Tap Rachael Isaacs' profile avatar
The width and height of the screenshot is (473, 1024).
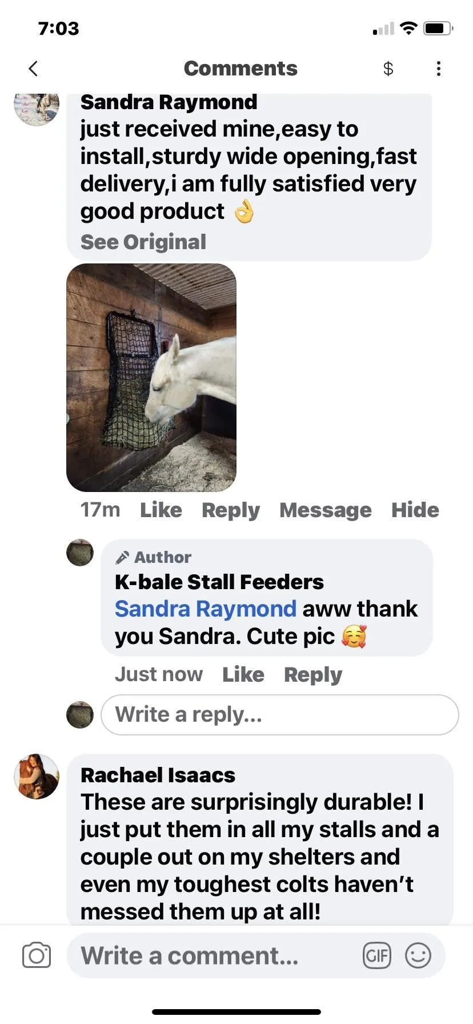point(37,776)
